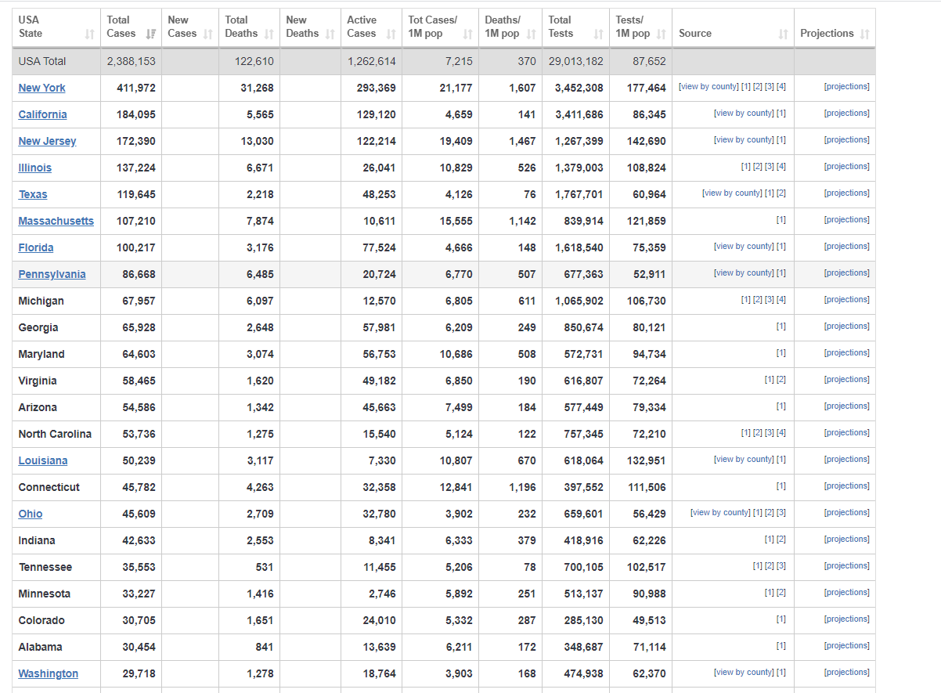Sort by Total Deaths using its arrow icon
Viewport: 941px width, 693px height.
pos(269,34)
